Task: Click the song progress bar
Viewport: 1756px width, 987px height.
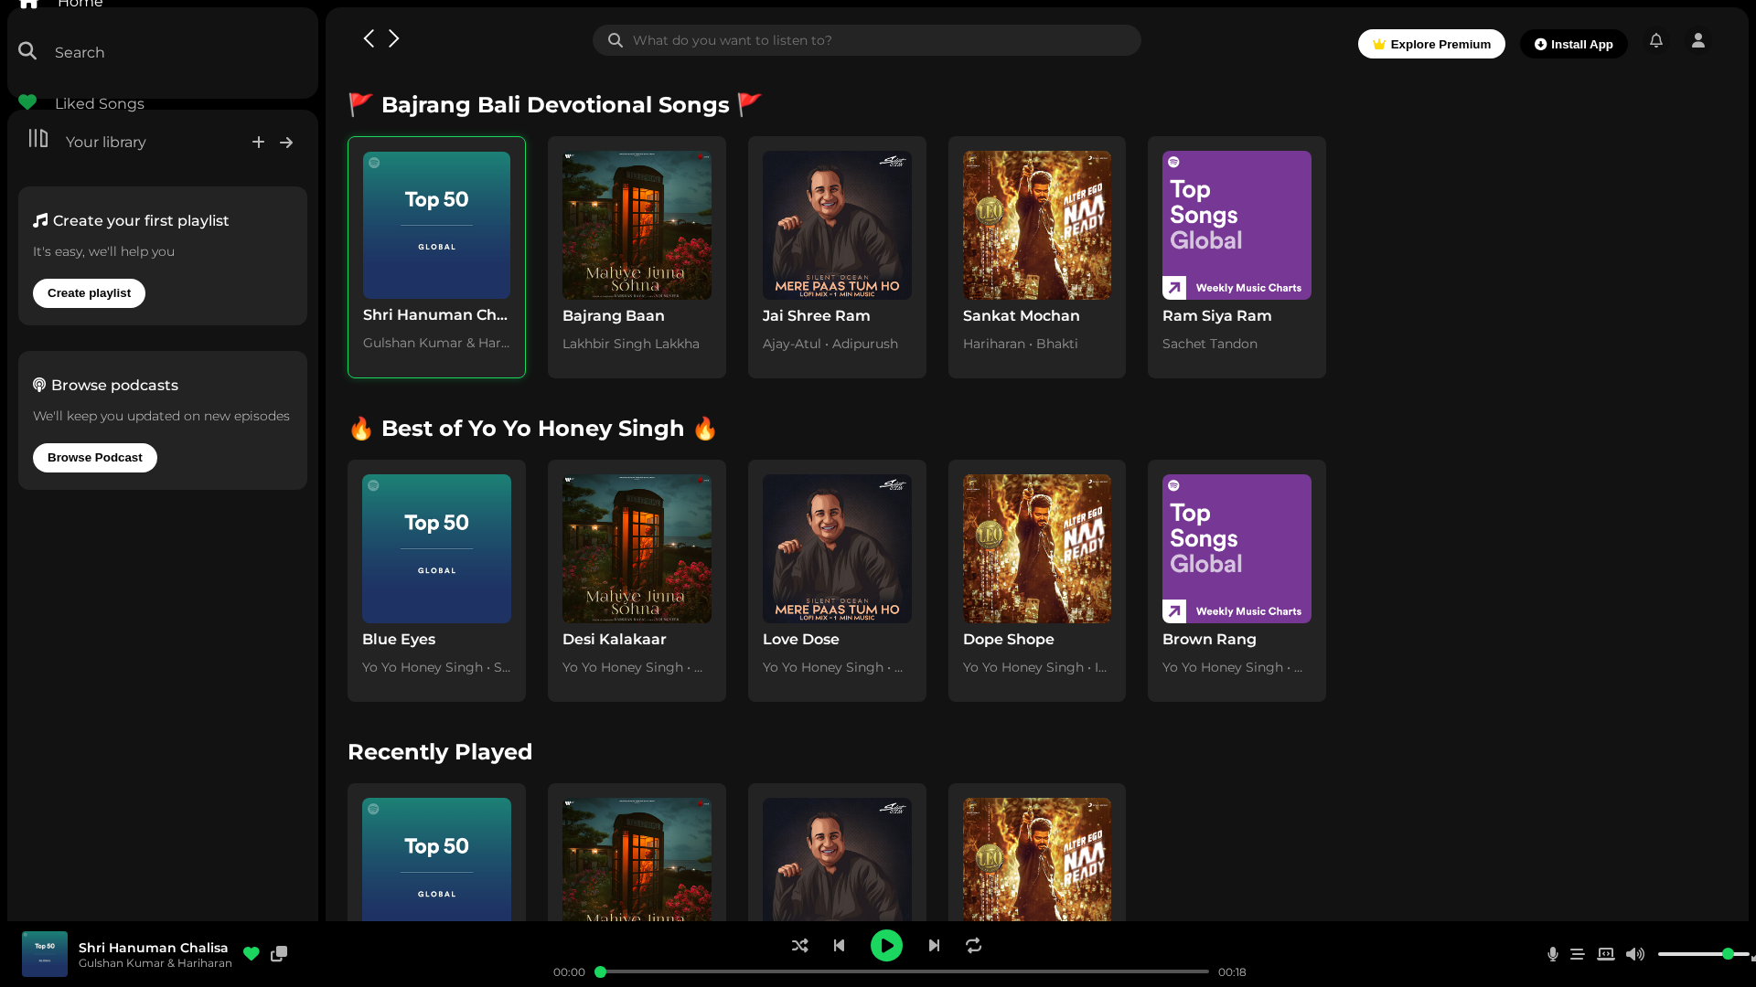Action: coord(902,971)
